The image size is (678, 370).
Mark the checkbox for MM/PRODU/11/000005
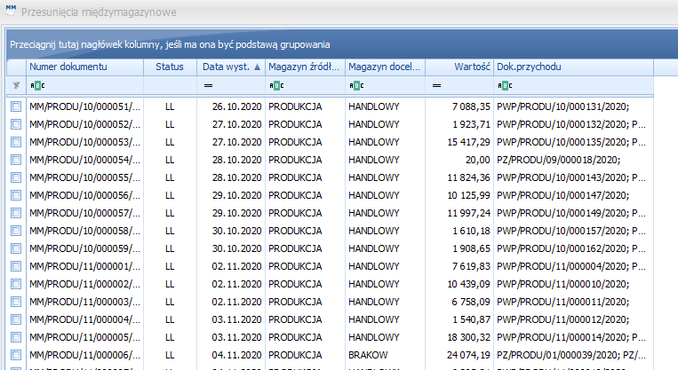click(16, 337)
